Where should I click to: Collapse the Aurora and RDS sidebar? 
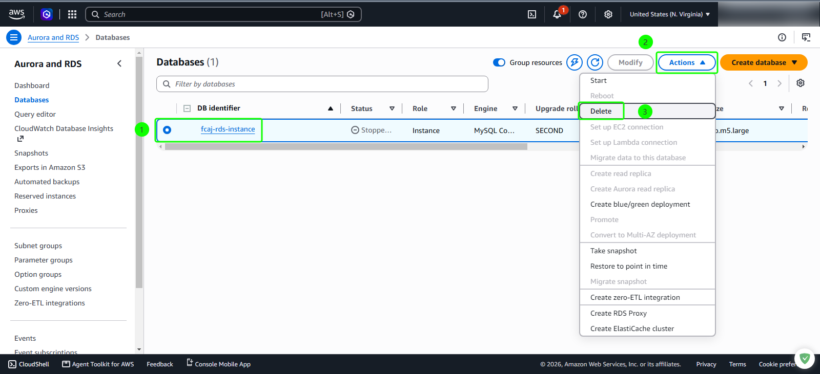pyautogui.click(x=119, y=63)
